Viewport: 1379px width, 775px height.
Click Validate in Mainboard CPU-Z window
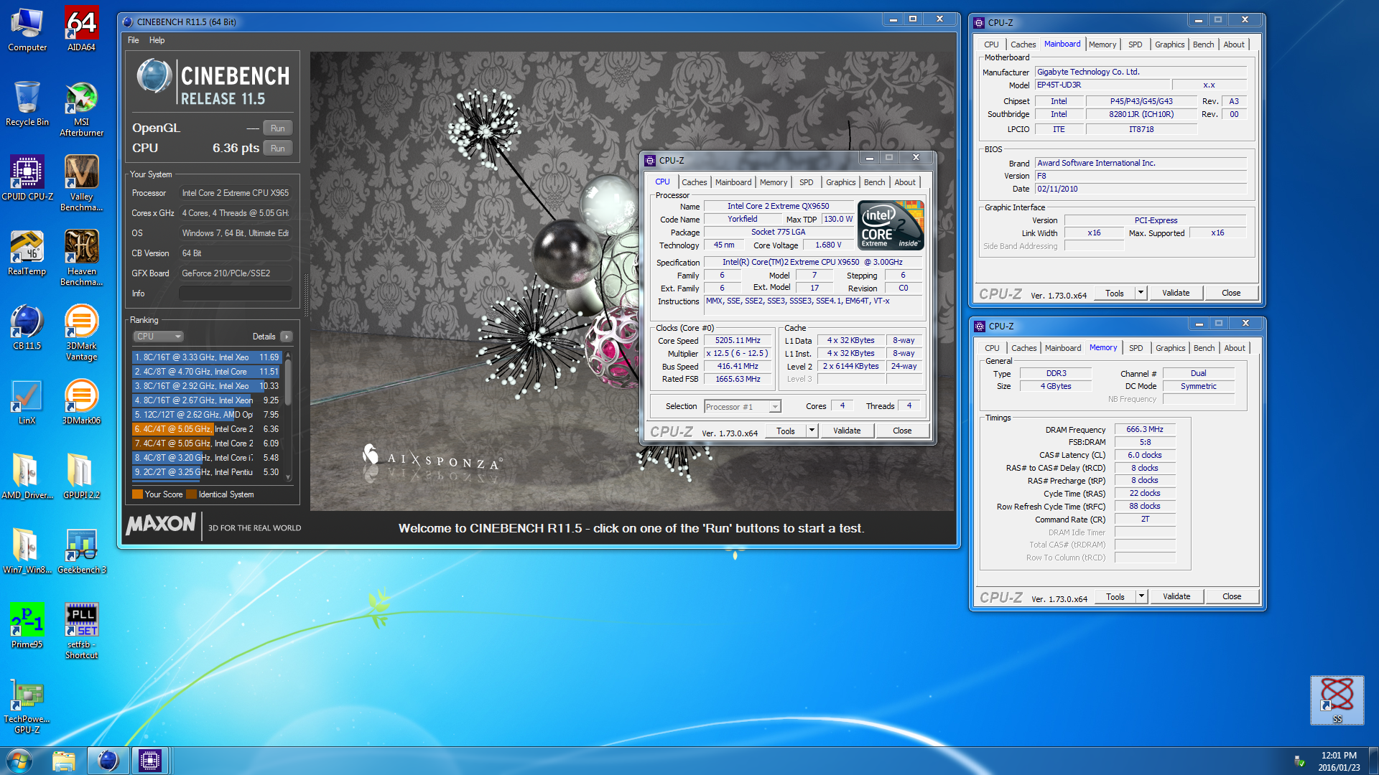(1176, 293)
